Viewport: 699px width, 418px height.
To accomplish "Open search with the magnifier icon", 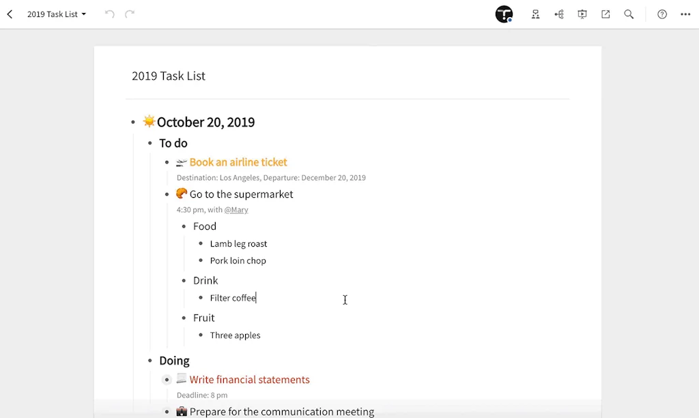I will (x=628, y=14).
